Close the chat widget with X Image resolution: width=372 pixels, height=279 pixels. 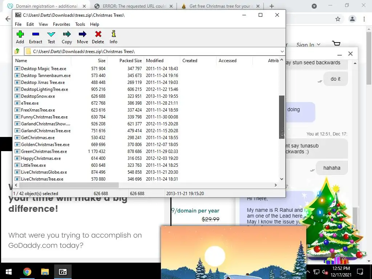pos(351,54)
